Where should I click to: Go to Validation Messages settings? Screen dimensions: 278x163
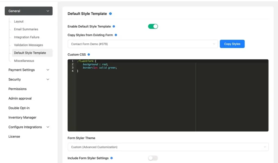[x=28, y=45]
